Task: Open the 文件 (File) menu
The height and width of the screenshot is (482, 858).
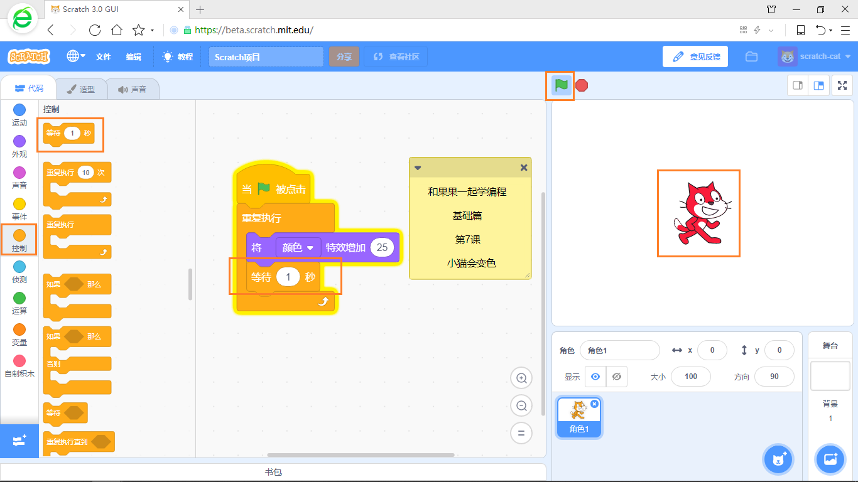Action: (103, 56)
